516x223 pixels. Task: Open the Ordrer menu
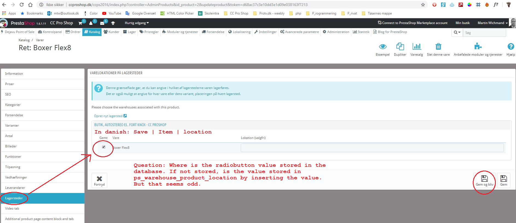tap(73, 32)
